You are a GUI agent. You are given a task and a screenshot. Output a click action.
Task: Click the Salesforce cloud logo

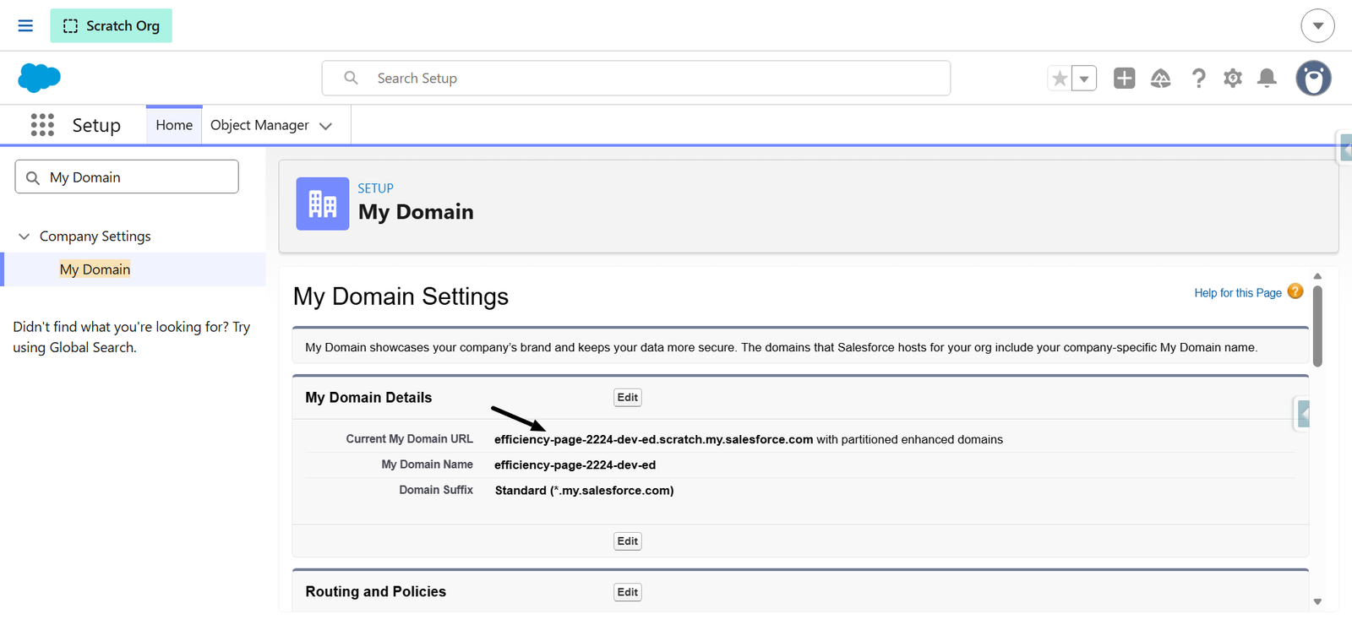(39, 78)
